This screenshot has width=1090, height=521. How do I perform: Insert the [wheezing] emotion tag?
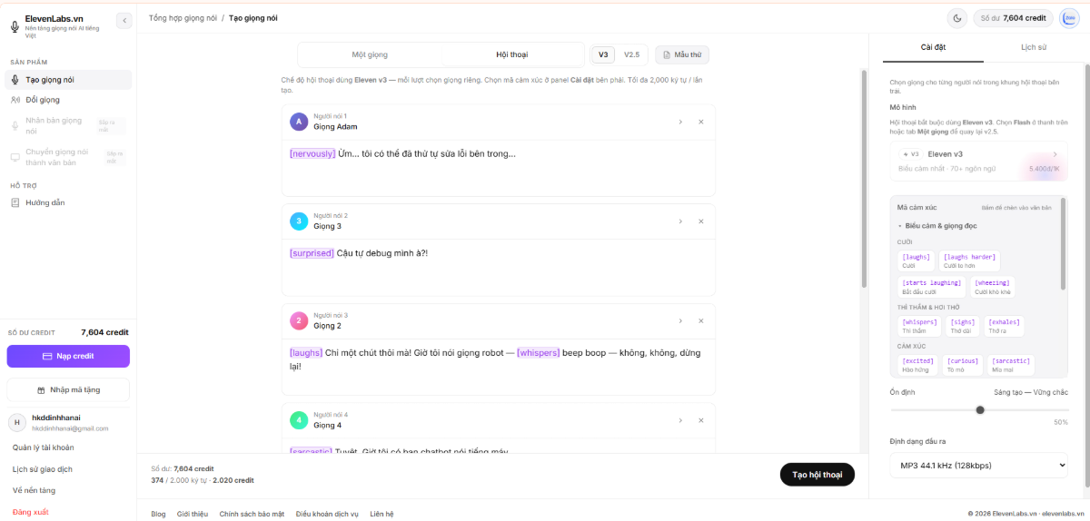[992, 287]
